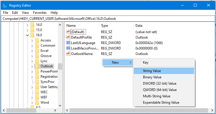
Task: Click the Excel key folder icon
Action: click(37, 51)
